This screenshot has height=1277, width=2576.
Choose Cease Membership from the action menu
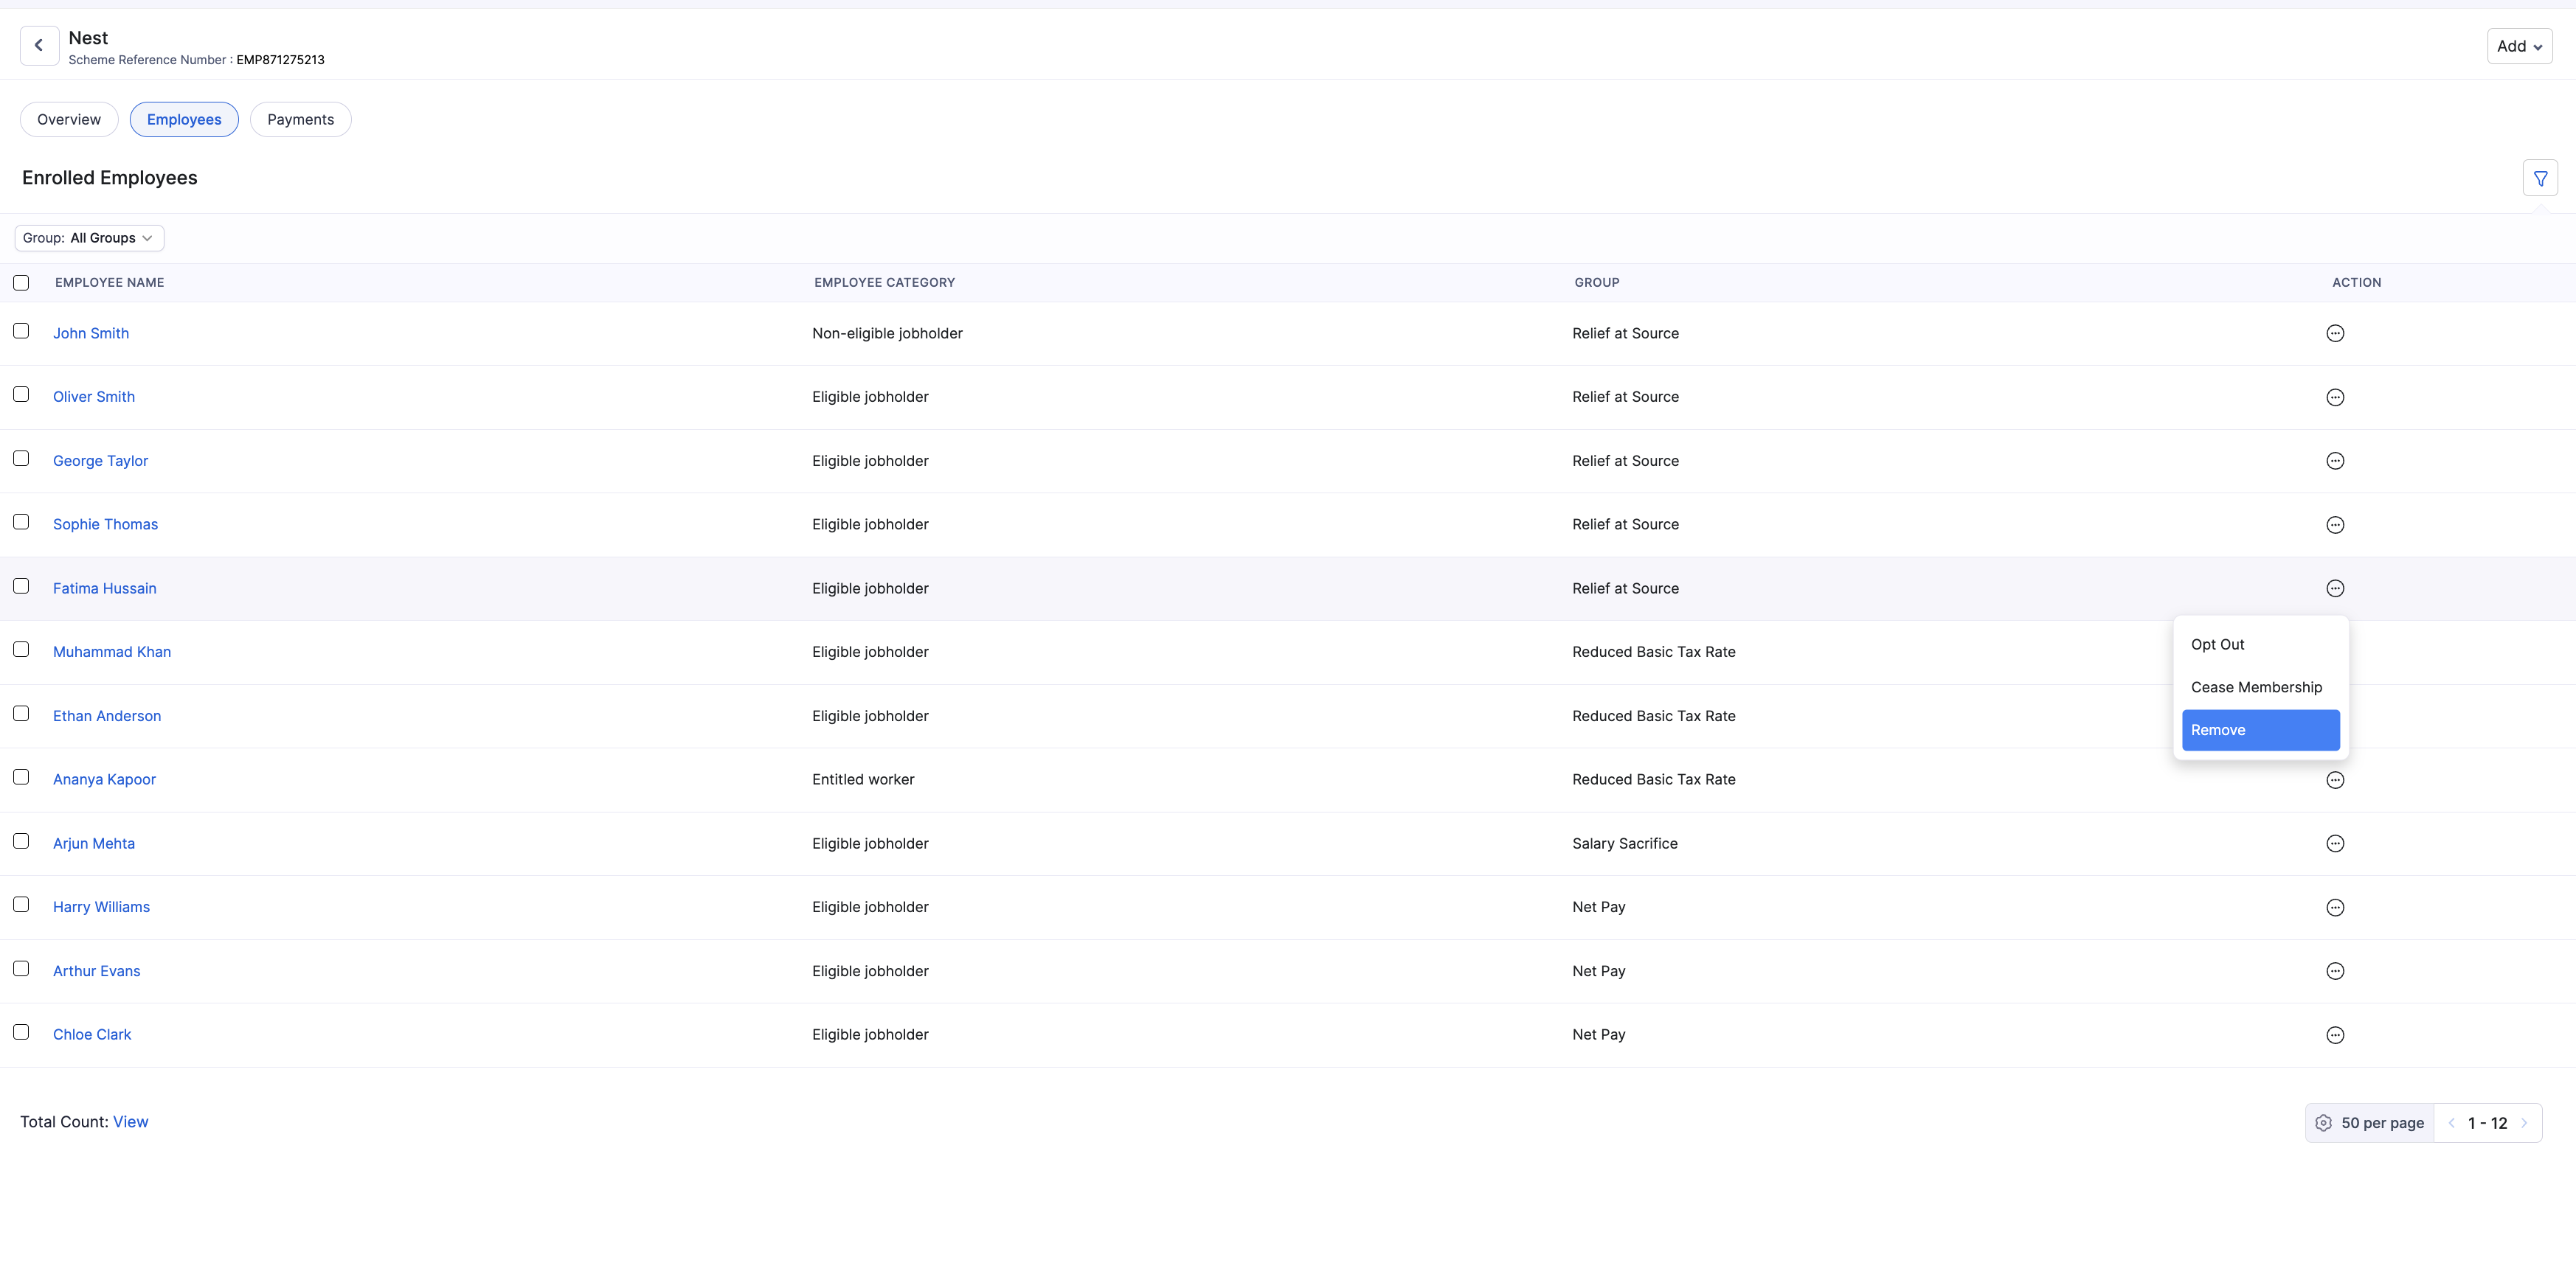(x=2260, y=687)
